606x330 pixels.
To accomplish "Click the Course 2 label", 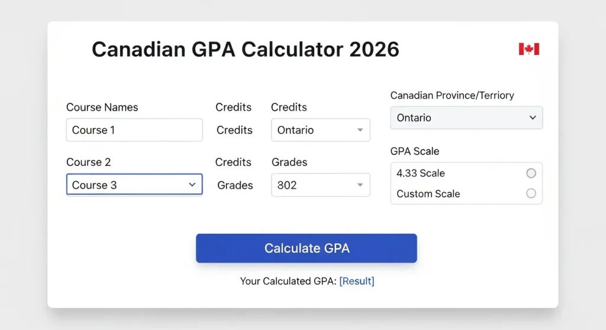I will (88, 162).
